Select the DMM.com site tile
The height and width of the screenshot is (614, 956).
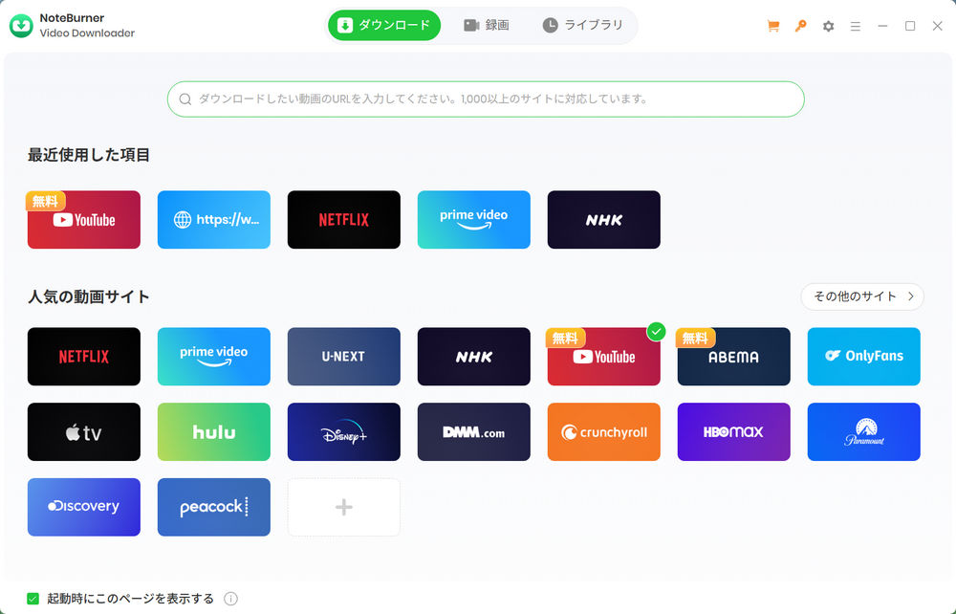pyautogui.click(x=474, y=431)
